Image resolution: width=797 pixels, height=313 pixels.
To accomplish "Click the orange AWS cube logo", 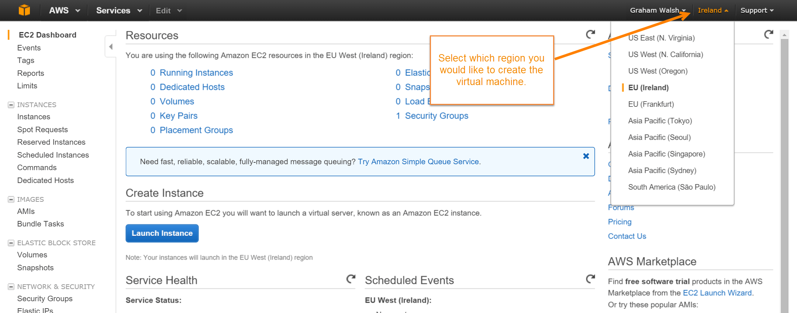I will (24, 10).
